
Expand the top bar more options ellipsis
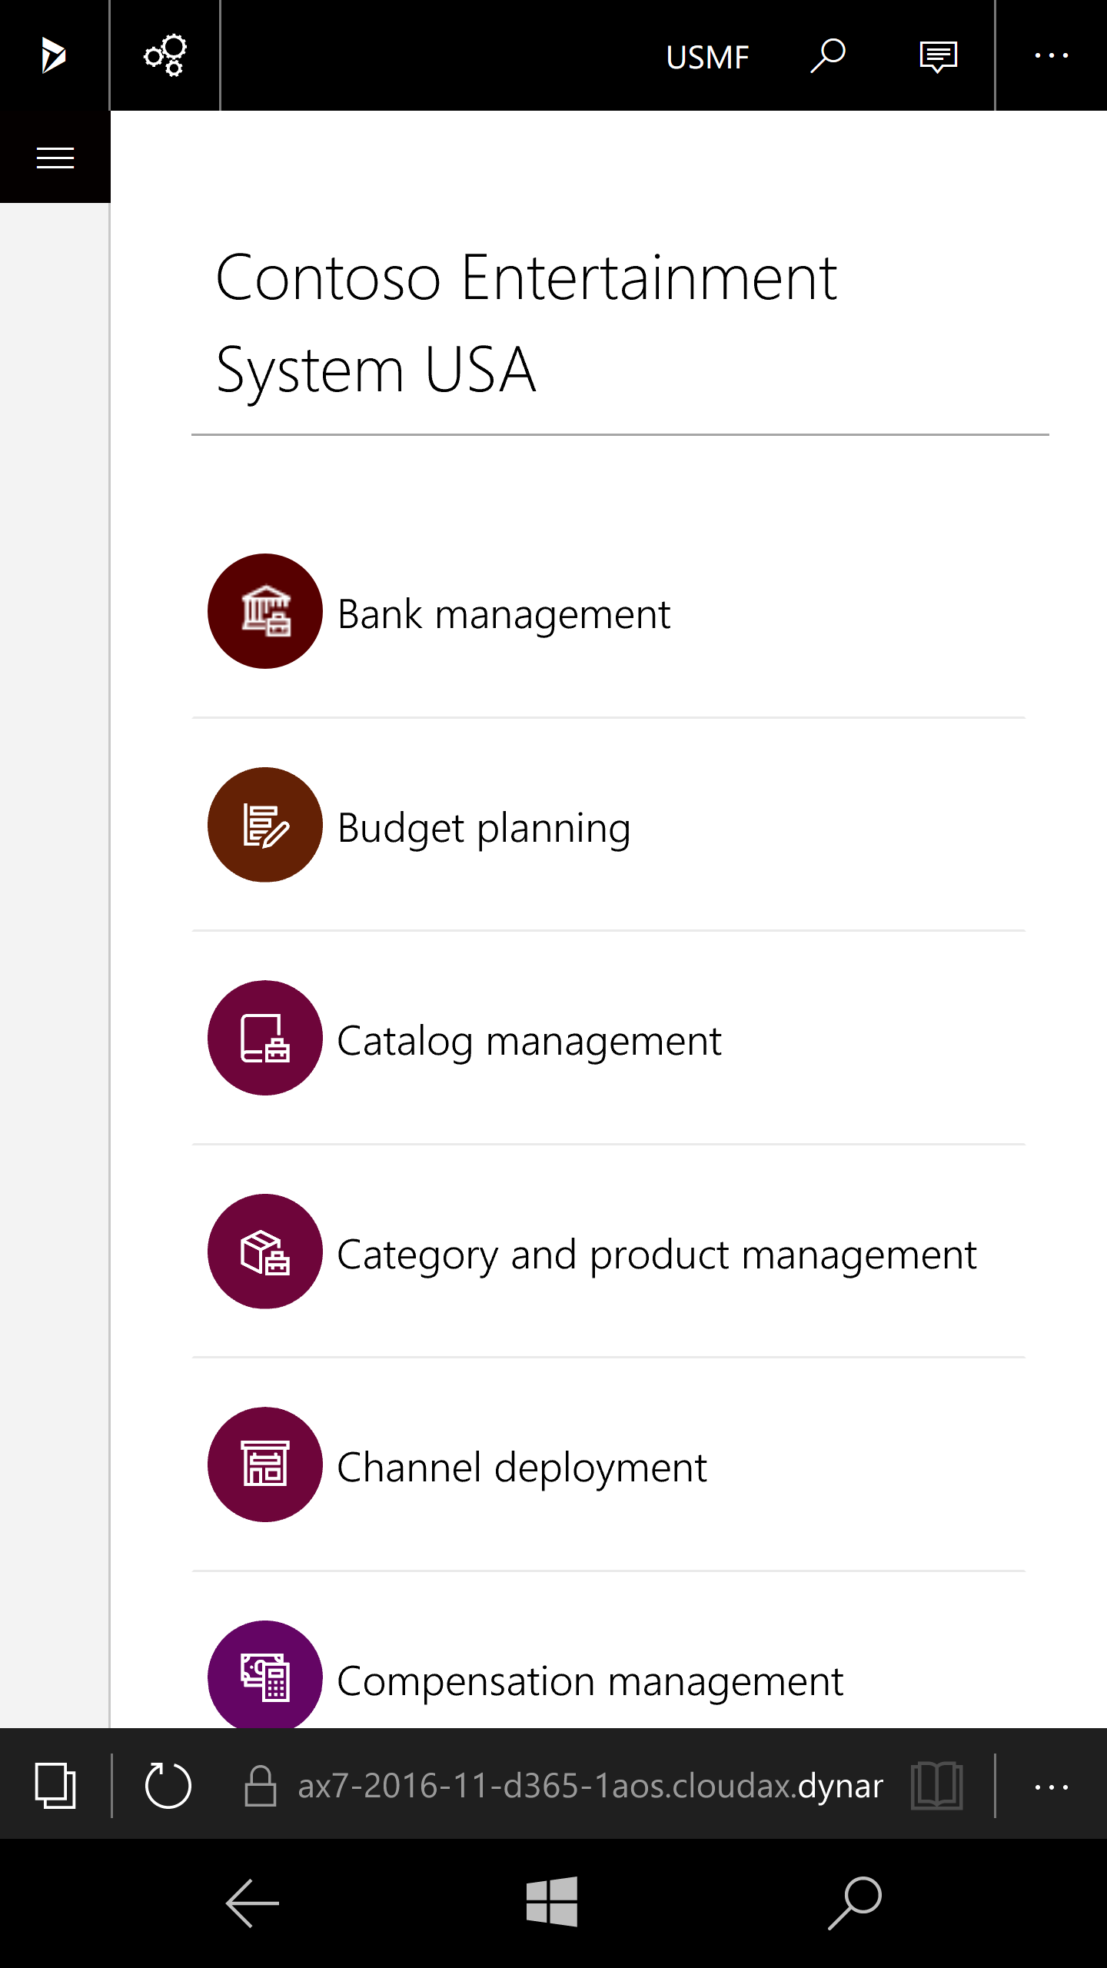1051,56
